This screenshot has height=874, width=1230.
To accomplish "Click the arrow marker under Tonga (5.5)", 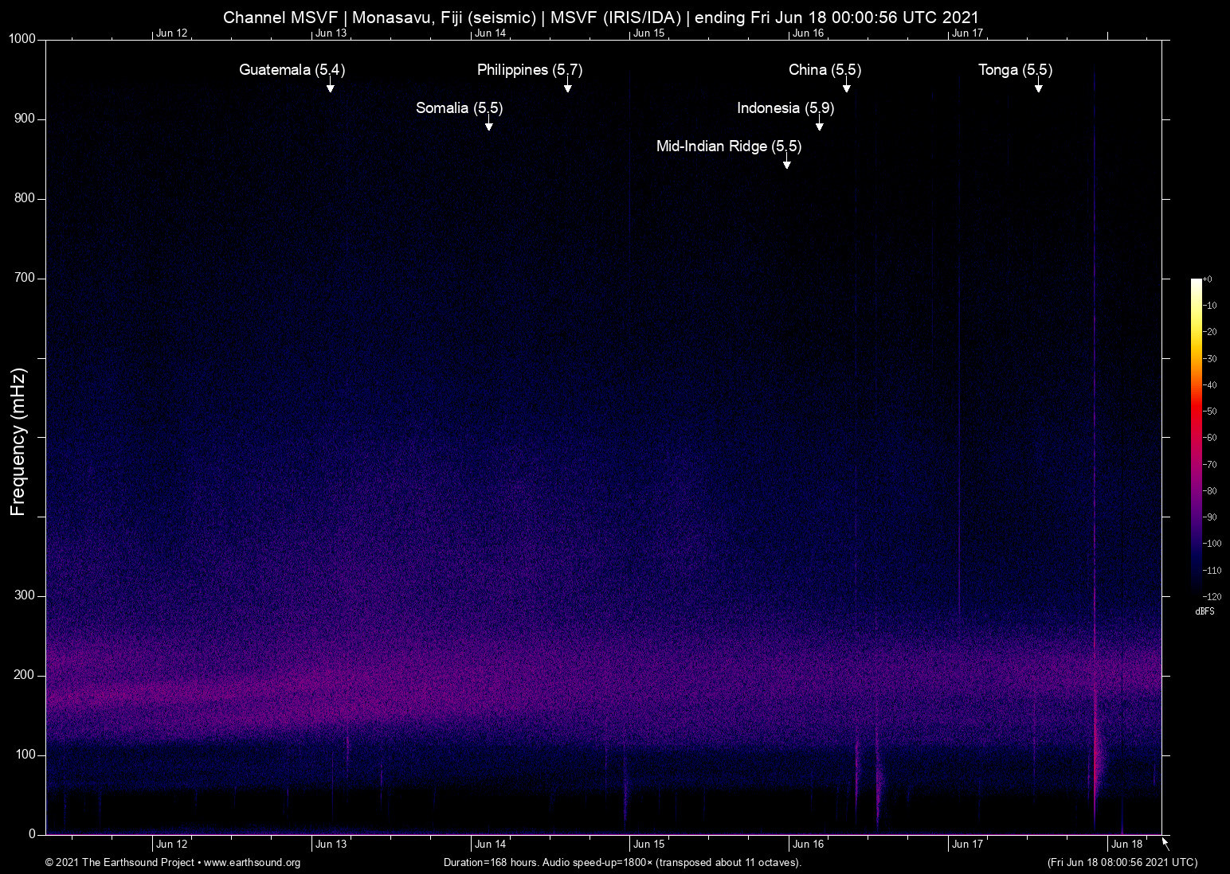I will point(1038,87).
